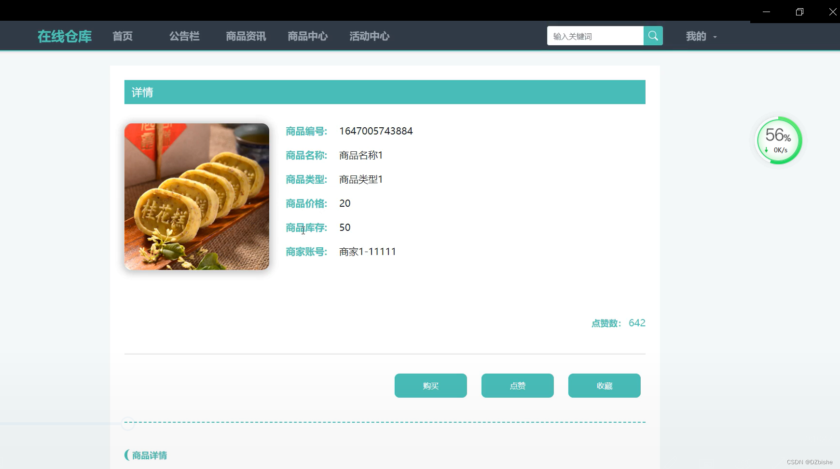Click the 商家1-11111 merchant account text
This screenshot has height=469, width=840.
click(x=368, y=252)
